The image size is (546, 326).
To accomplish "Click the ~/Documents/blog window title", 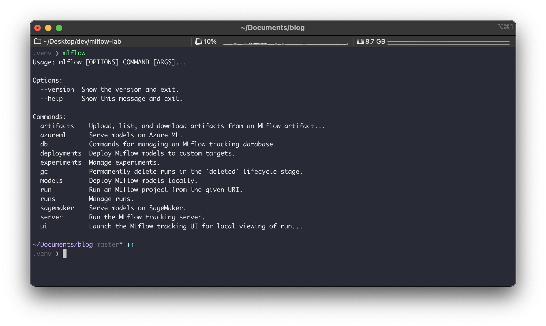I will (272, 28).
